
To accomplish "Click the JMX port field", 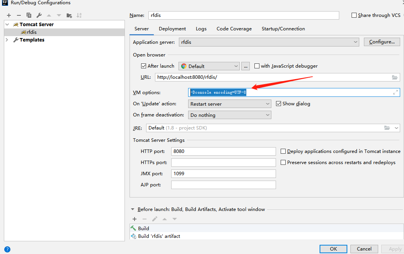I will 223,174.
